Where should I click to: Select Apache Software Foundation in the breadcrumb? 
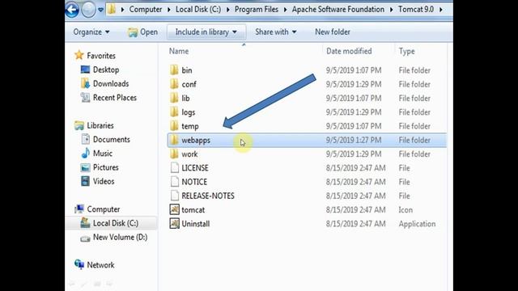(x=338, y=9)
